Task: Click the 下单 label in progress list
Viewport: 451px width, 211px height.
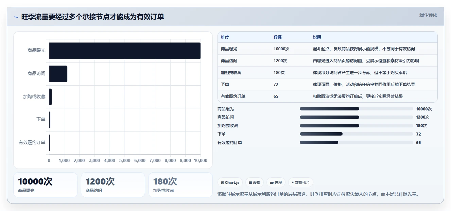Action: coord(222,134)
